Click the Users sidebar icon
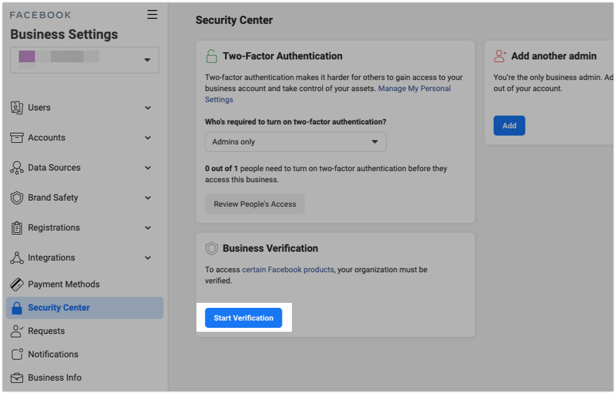The width and height of the screenshot is (616, 394). pos(17,108)
